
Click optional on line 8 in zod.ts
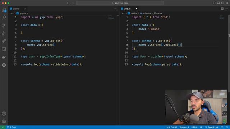coord(172,45)
